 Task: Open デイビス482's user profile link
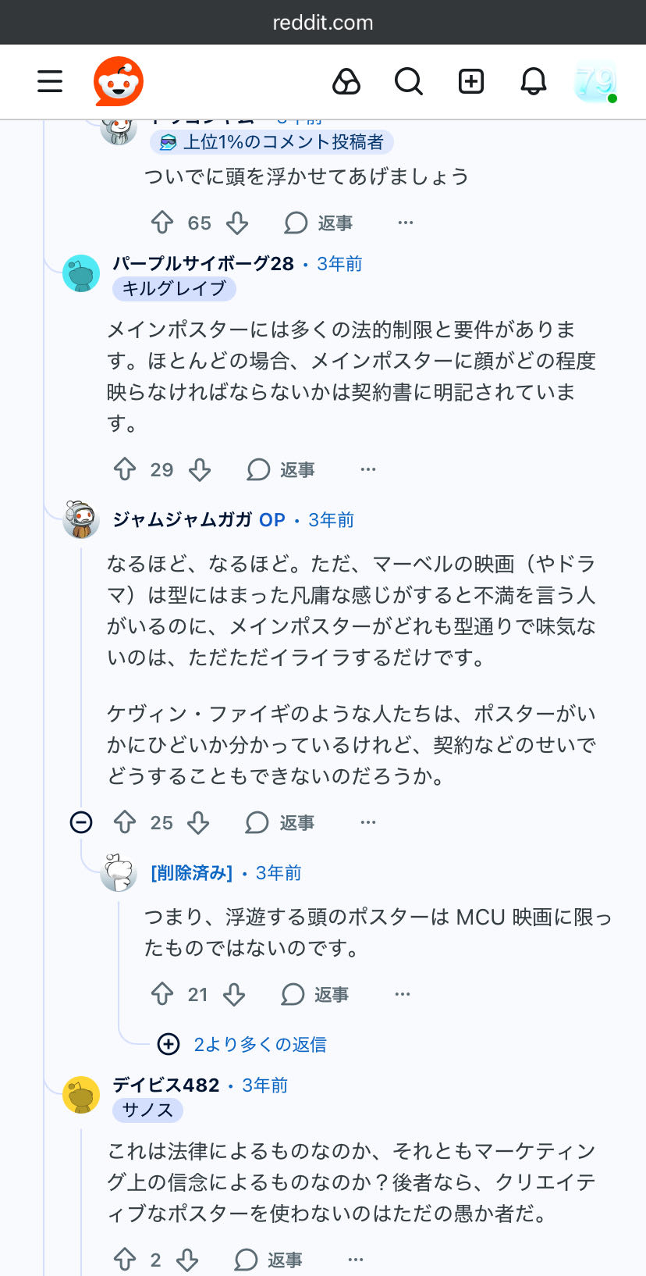click(x=166, y=1085)
